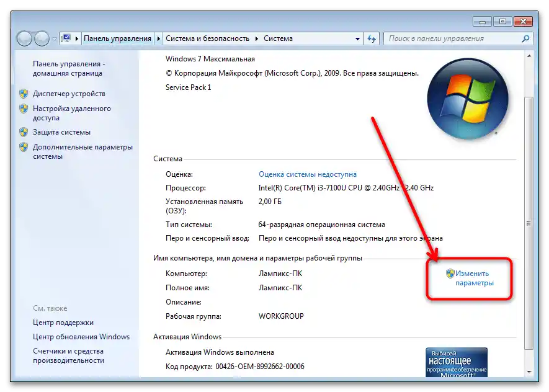The image size is (549, 392).
Task: Open Панель управления - домашняя страница link
Action: click(69, 69)
